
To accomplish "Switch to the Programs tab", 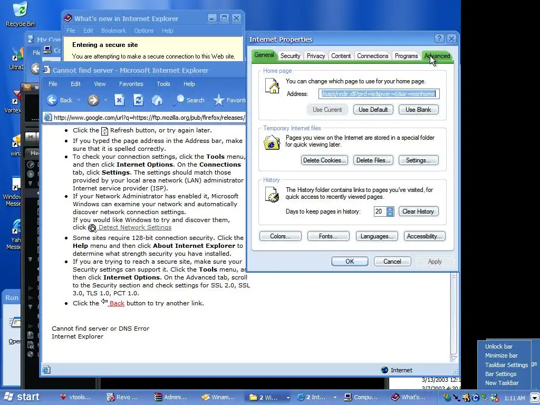I will (407, 56).
